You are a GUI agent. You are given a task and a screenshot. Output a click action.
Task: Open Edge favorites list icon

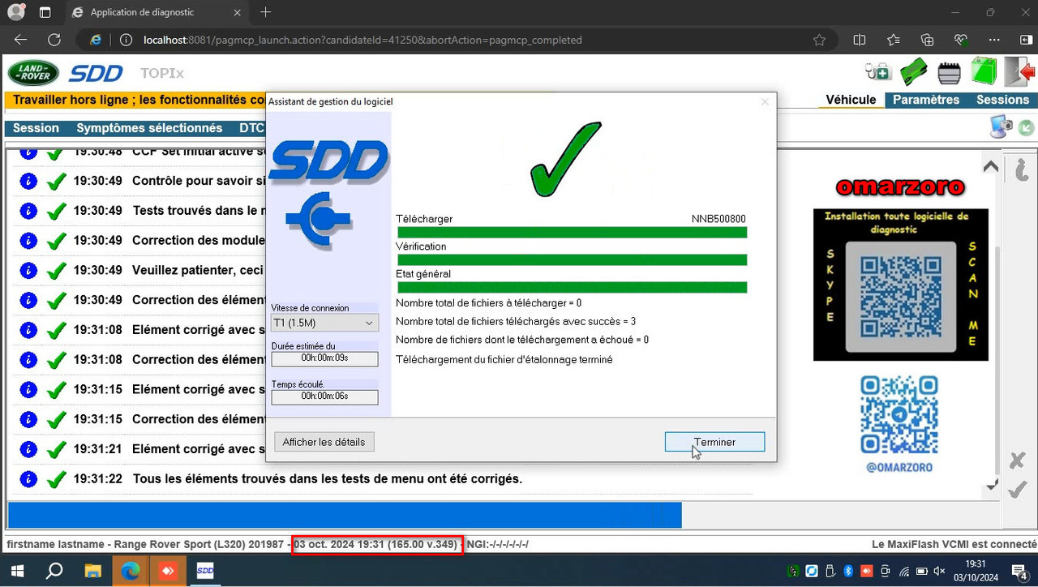click(894, 40)
